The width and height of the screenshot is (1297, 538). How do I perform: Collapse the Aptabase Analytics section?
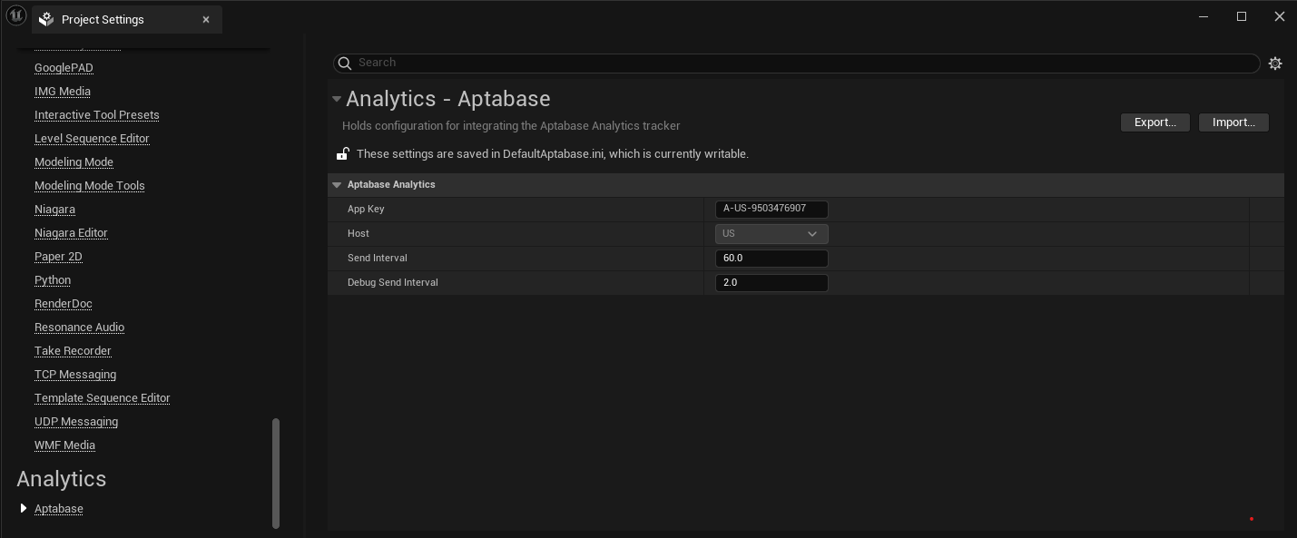click(337, 184)
